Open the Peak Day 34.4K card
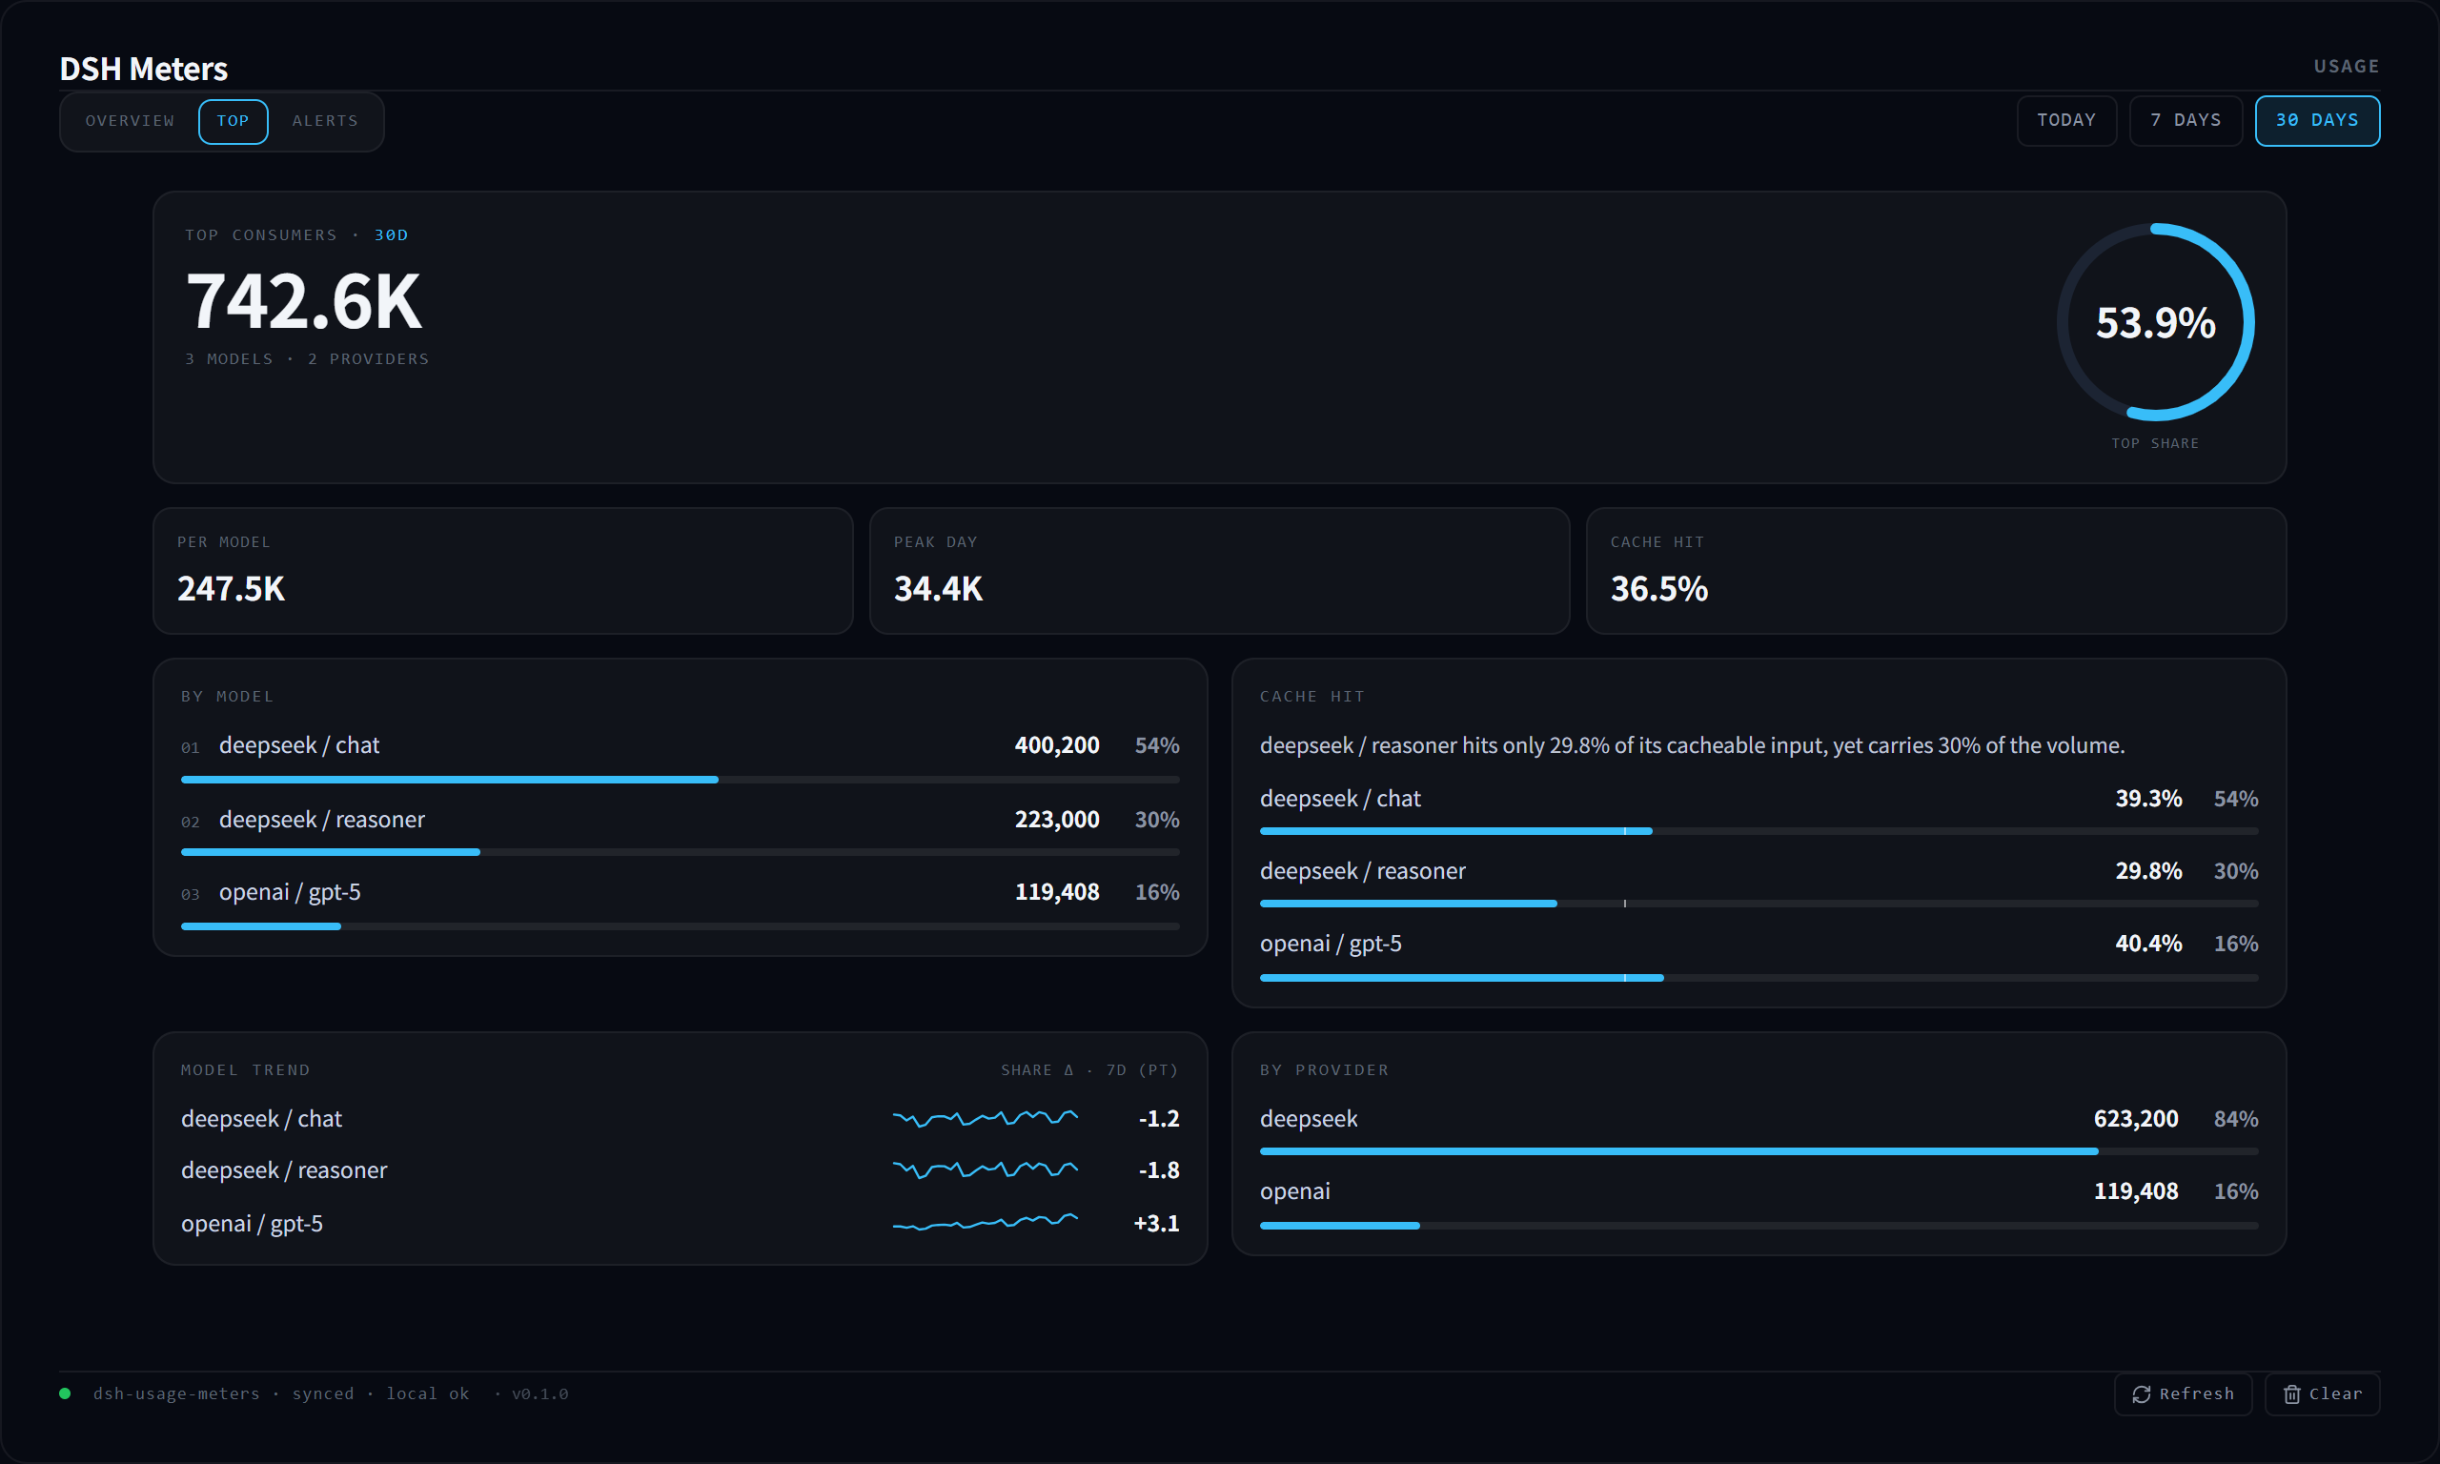The width and height of the screenshot is (2440, 1464). (1220, 571)
